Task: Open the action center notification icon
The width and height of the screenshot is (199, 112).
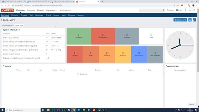Action: click(x=196, y=110)
